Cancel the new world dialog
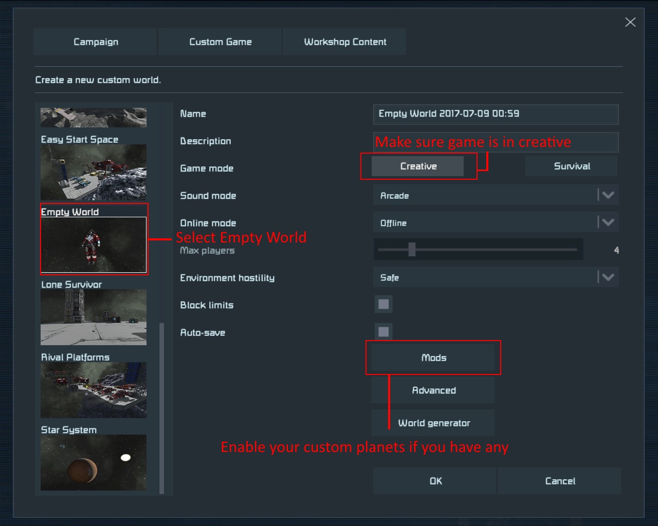 560,481
